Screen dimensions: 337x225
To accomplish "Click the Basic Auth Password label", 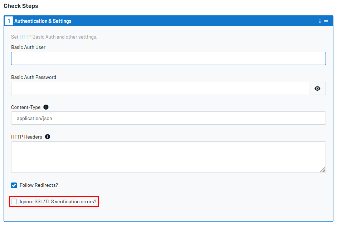I will point(34,77).
